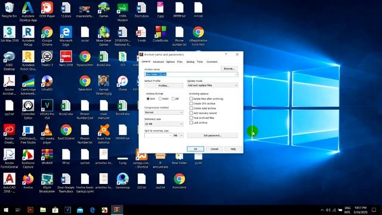Image resolution: width=382 pixels, height=215 pixels.
Task: Open the Files tab
Action: [x=180, y=62]
